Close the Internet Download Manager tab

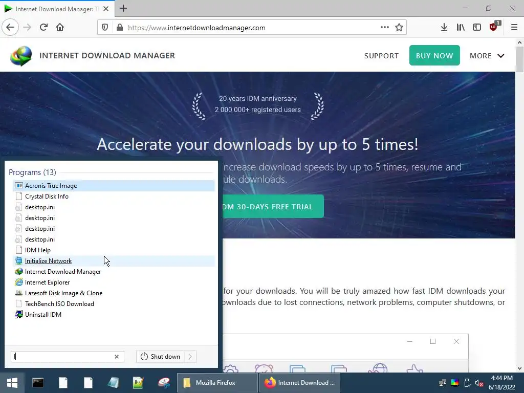[x=106, y=9]
